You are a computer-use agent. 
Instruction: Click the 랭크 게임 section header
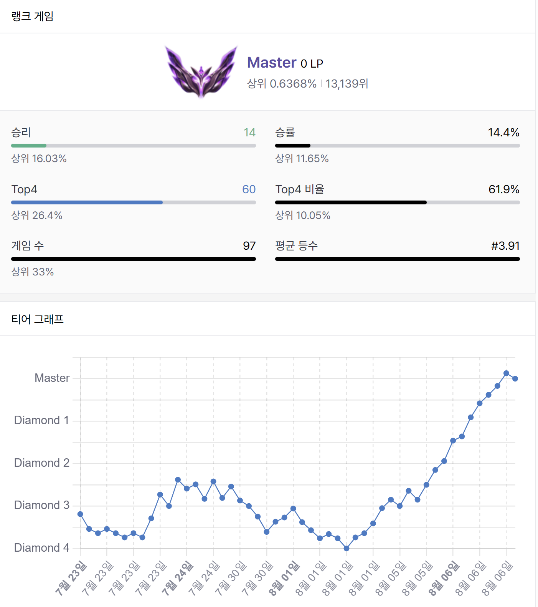(33, 16)
